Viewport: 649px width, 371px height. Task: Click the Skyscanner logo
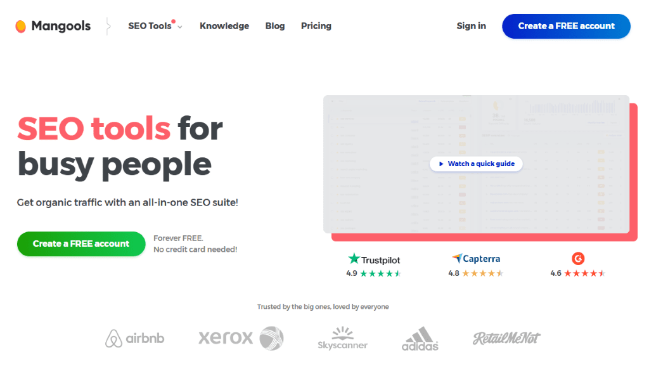(342, 338)
